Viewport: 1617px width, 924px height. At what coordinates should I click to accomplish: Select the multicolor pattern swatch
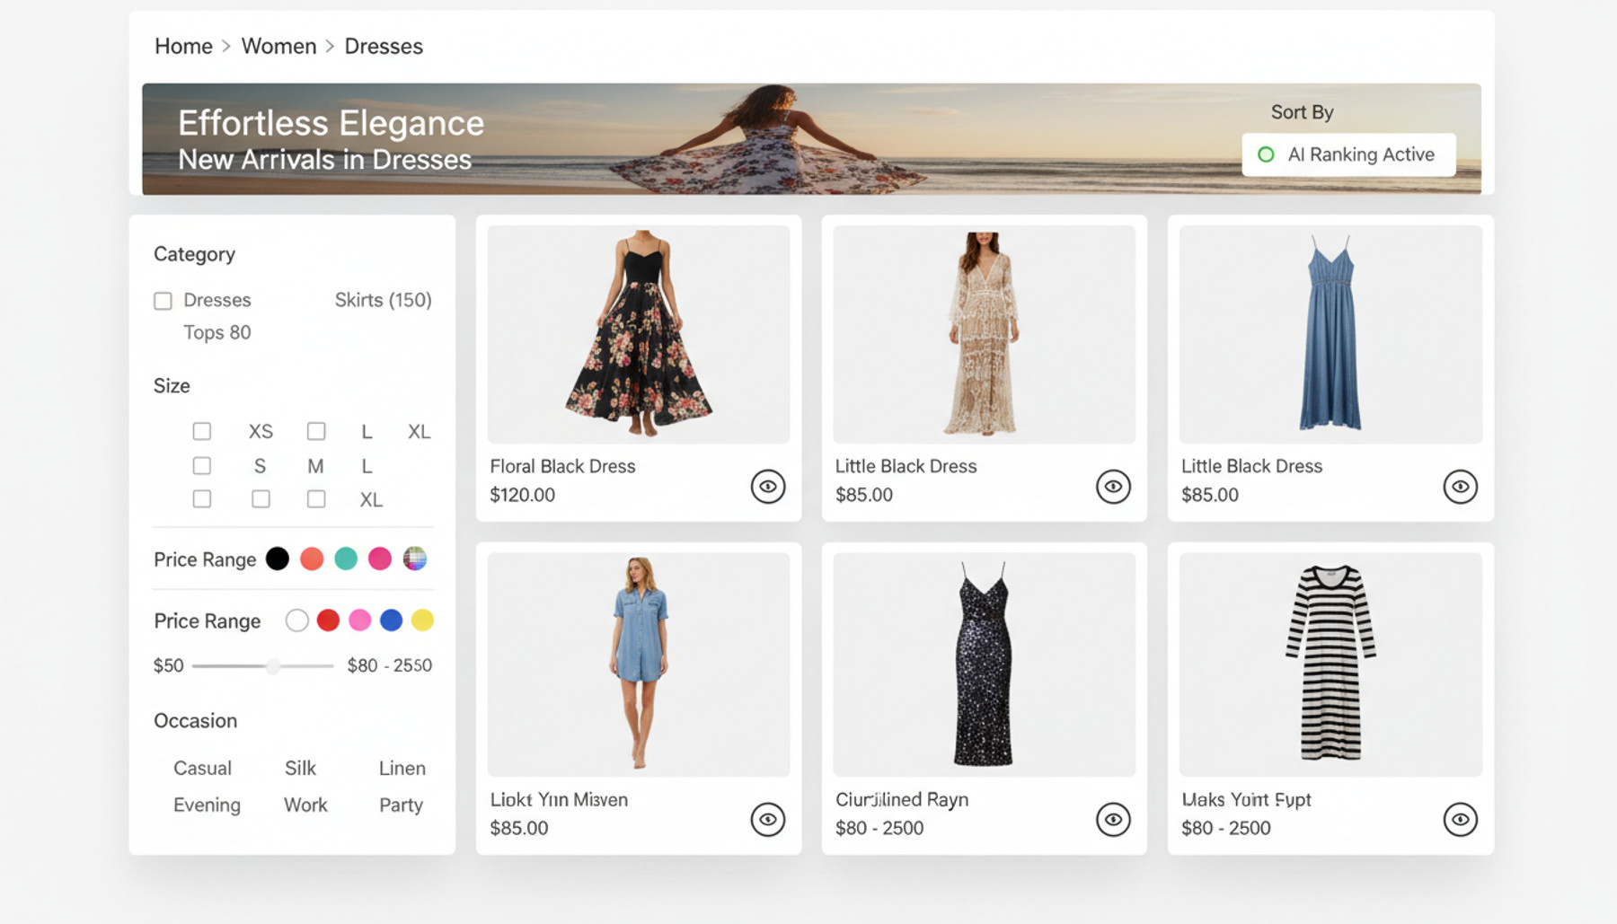click(414, 559)
